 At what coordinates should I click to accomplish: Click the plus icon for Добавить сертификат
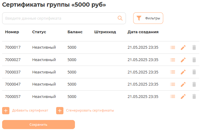6,111
